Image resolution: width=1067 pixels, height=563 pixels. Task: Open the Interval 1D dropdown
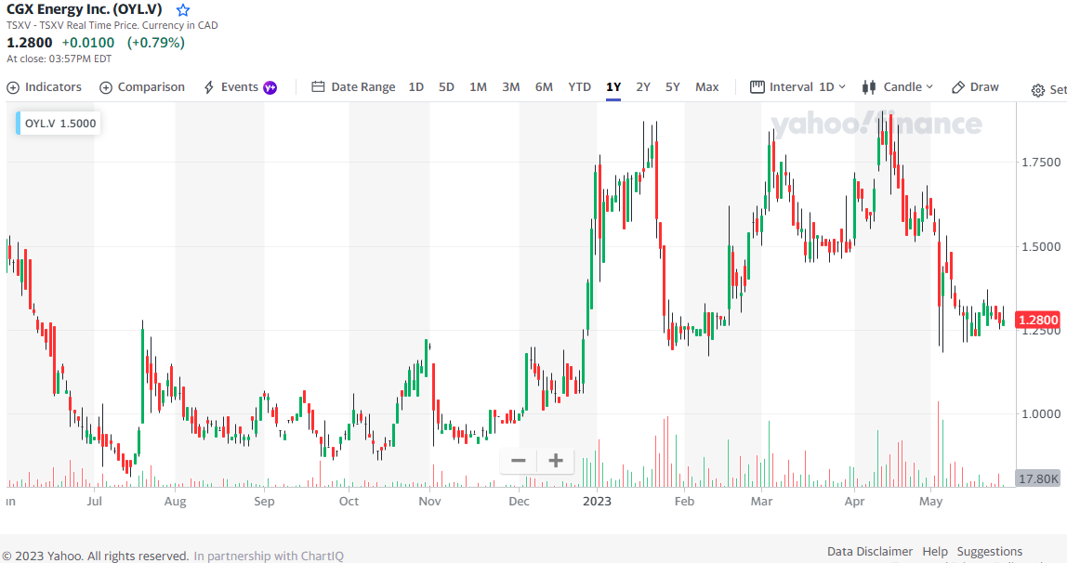click(797, 87)
